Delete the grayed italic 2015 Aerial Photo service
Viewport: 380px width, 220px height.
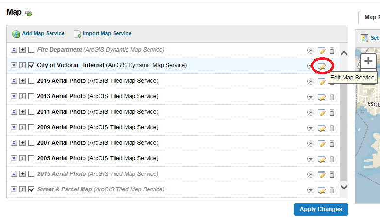click(332, 174)
